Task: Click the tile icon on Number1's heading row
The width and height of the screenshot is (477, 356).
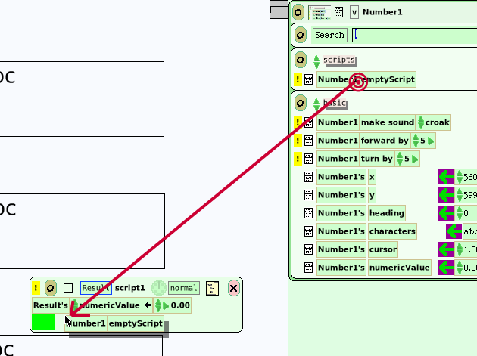Action: pos(308,213)
